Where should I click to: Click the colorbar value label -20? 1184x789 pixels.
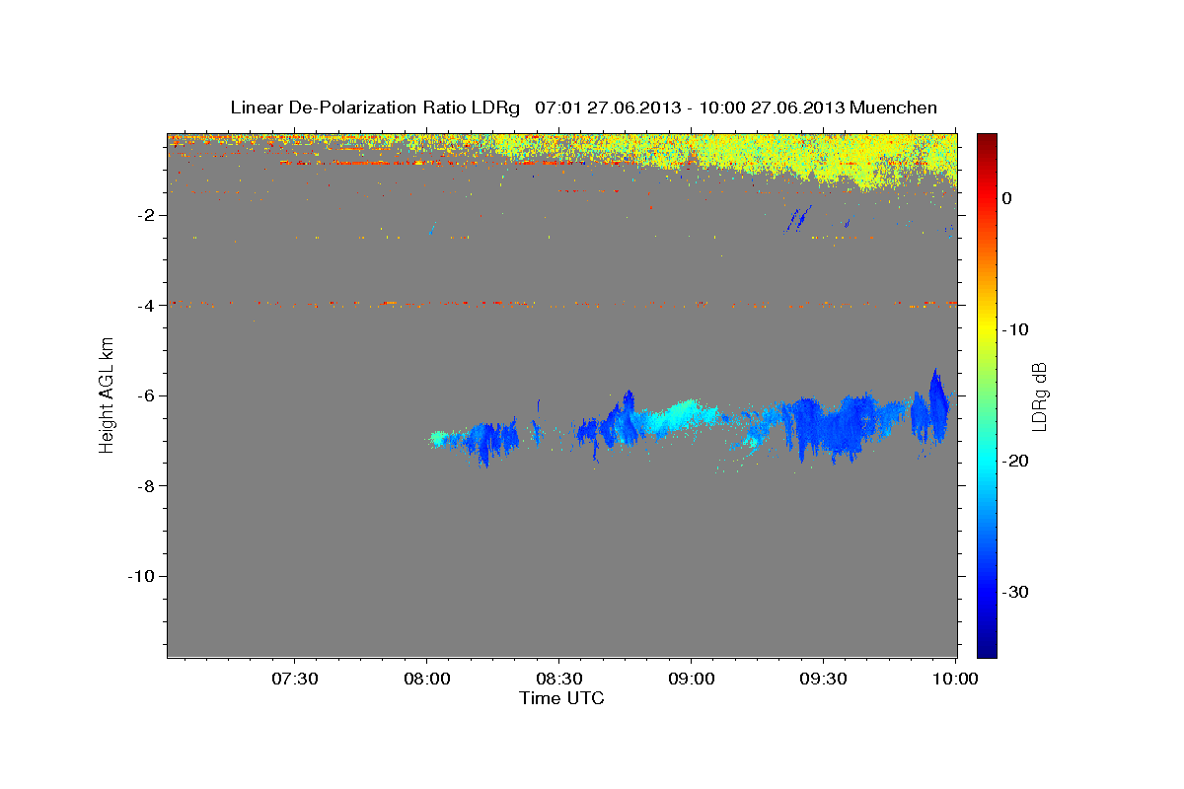point(1016,461)
